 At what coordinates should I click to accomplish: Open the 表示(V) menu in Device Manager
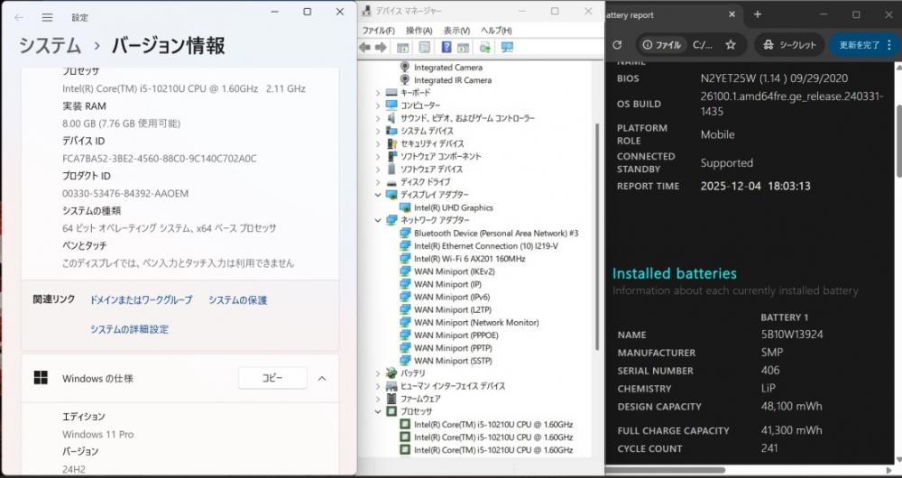[456, 31]
